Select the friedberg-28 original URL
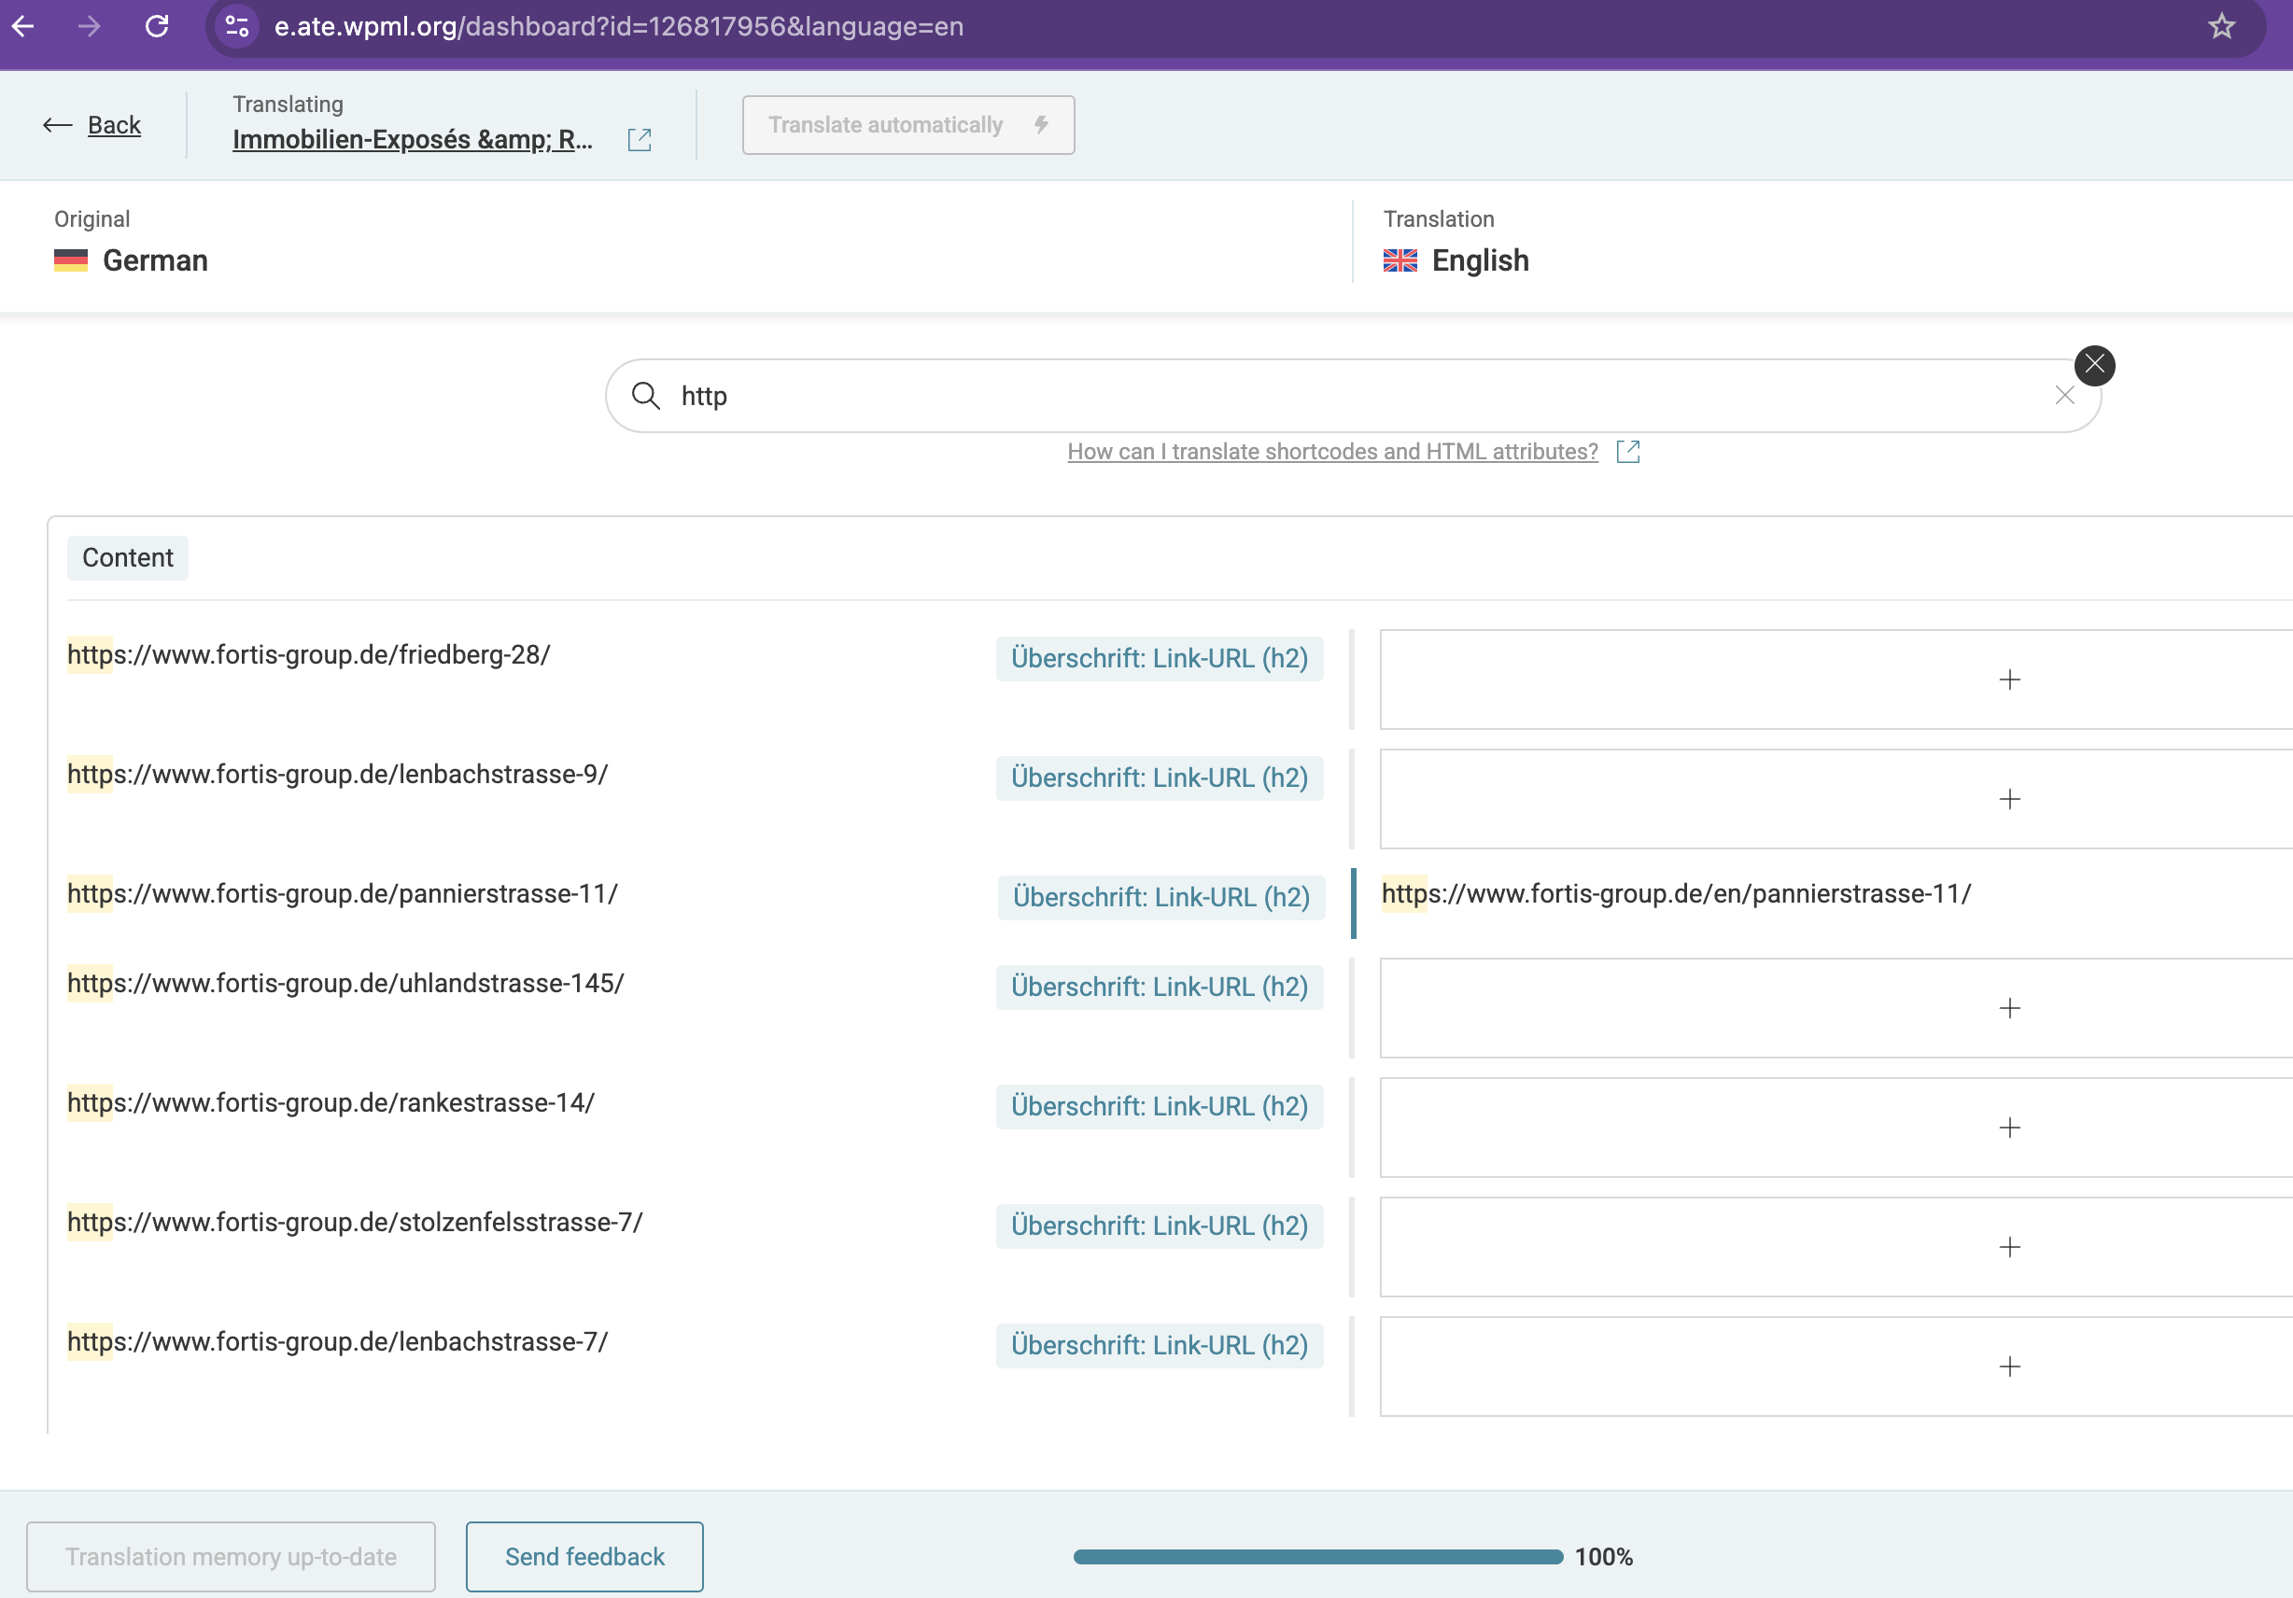This screenshot has width=2293, height=1598. pos(309,654)
